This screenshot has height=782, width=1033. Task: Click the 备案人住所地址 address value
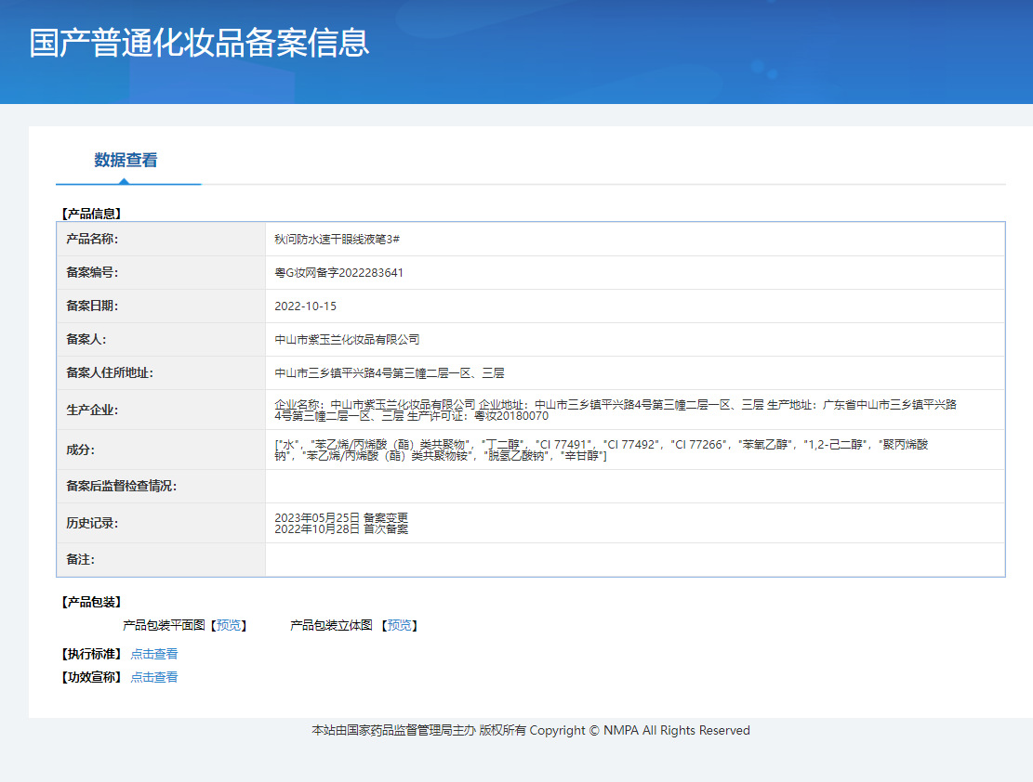coord(390,373)
